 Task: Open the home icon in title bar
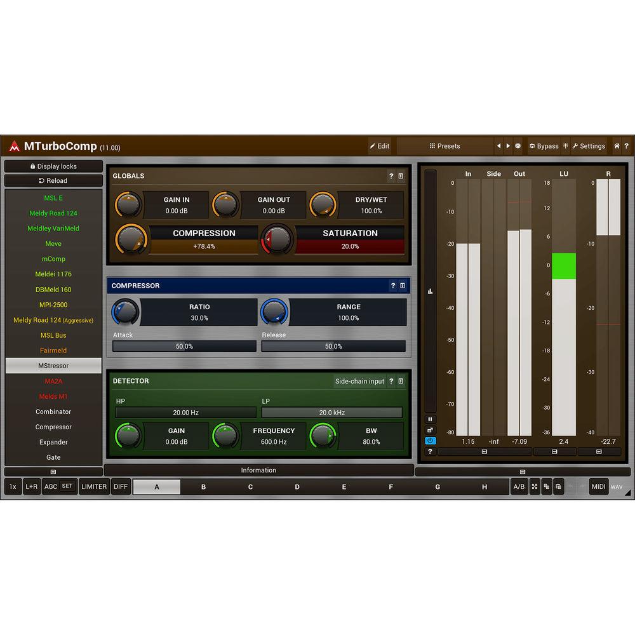pyautogui.click(x=616, y=146)
